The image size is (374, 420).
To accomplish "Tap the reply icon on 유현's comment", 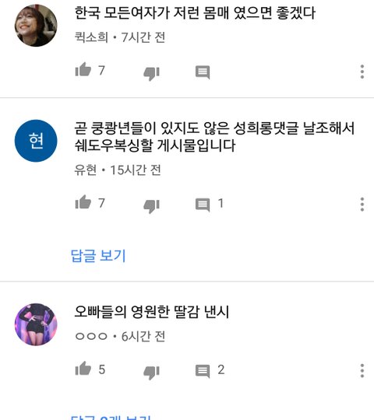I will pos(203,205).
